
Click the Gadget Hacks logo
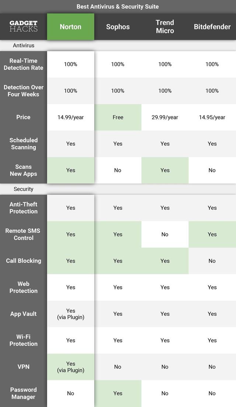click(x=24, y=27)
